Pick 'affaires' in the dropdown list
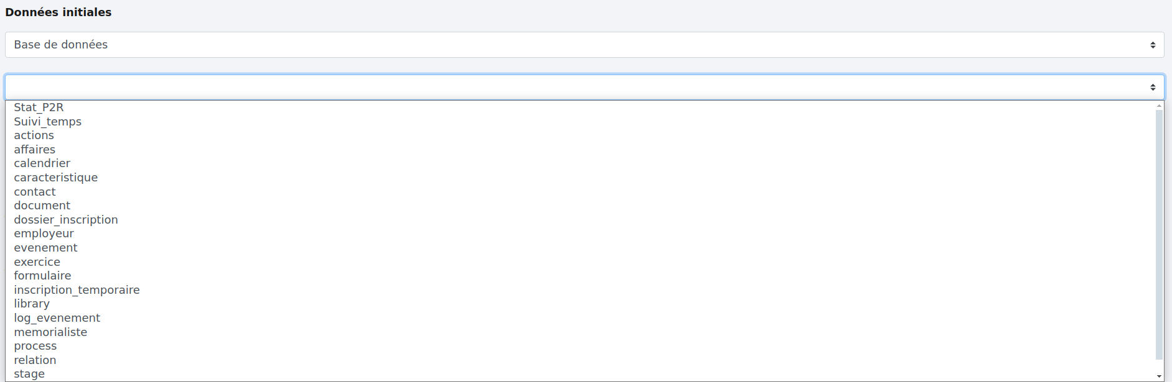The image size is (1172, 382). (34, 150)
